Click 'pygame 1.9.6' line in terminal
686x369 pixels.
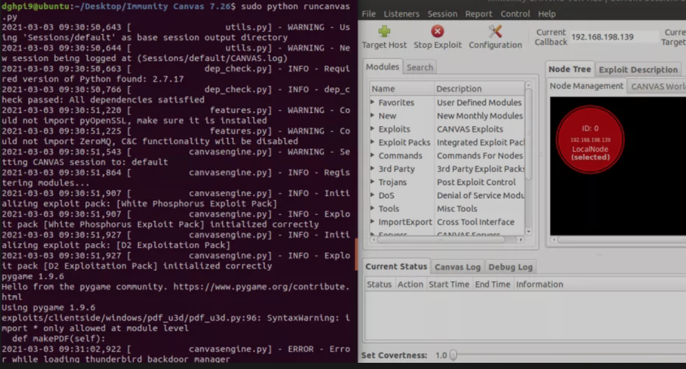point(33,276)
